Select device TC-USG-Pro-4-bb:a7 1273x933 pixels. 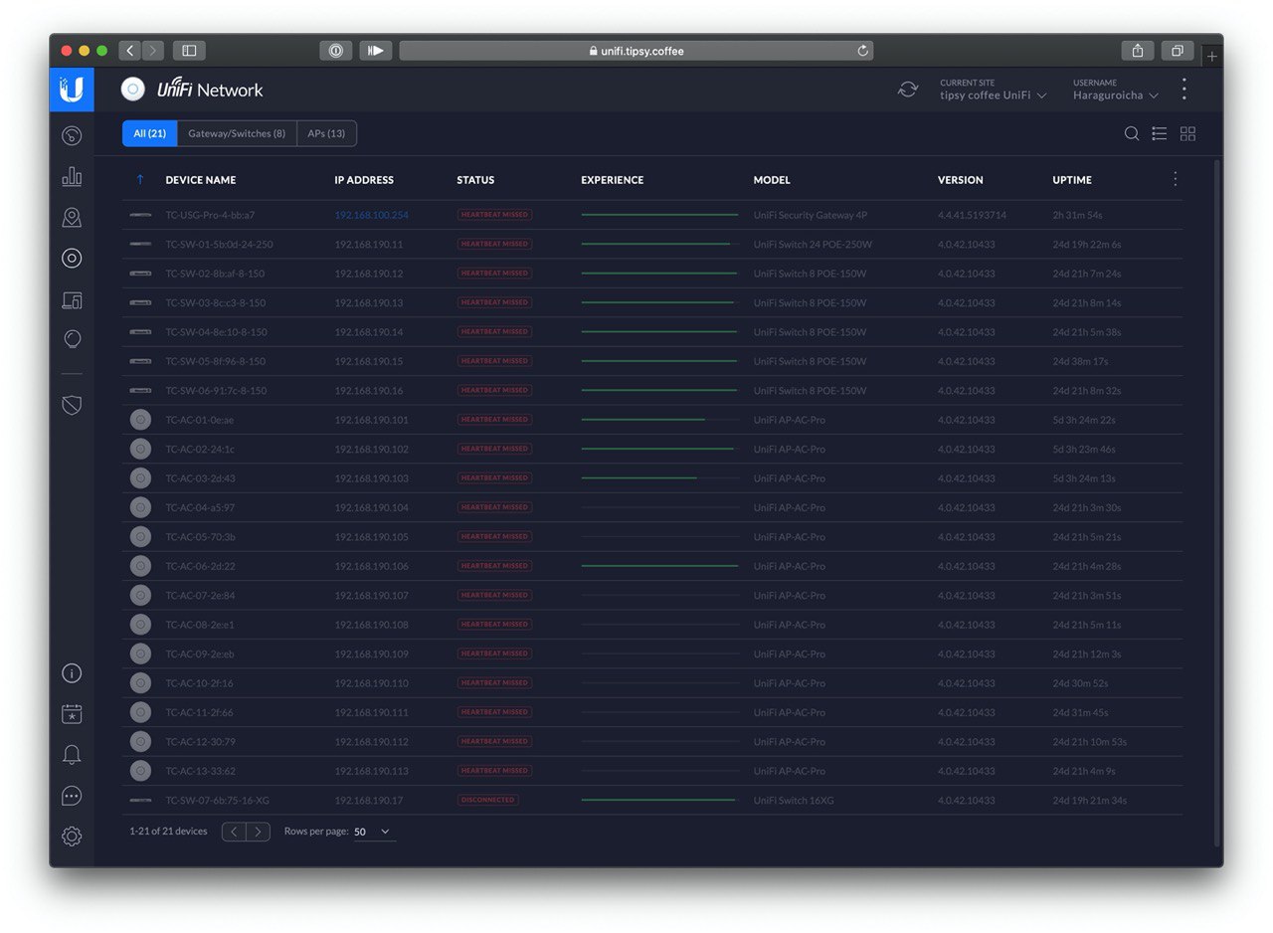tap(210, 215)
